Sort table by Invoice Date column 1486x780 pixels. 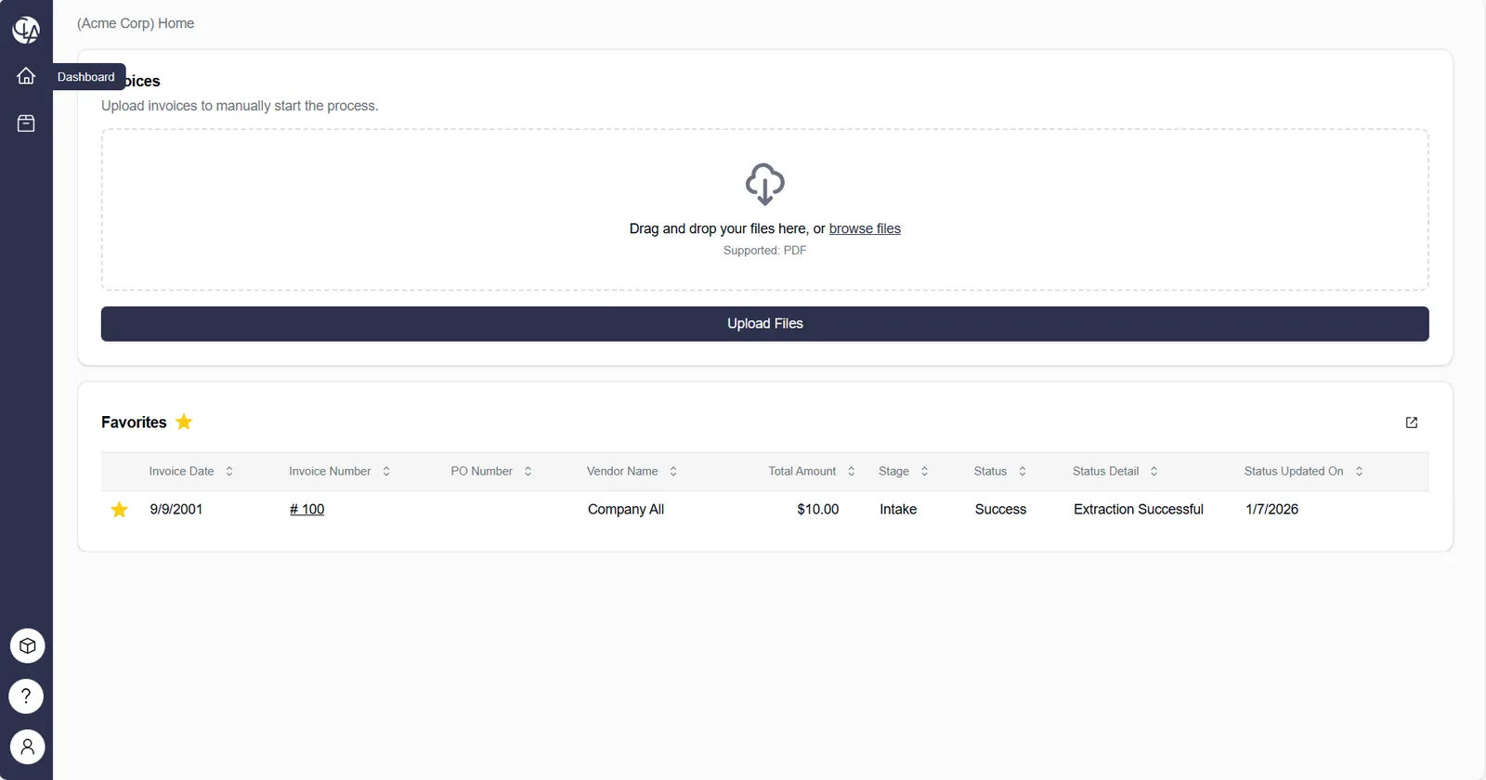point(191,472)
